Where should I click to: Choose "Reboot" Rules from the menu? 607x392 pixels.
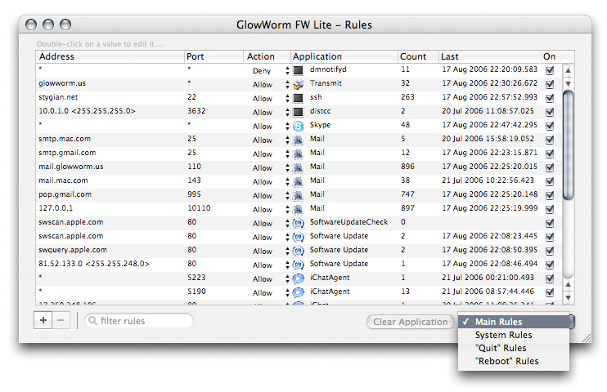pyautogui.click(x=514, y=361)
